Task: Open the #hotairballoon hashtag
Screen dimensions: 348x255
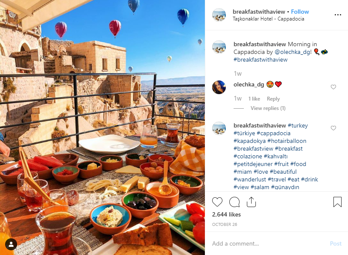Action: click(287, 141)
